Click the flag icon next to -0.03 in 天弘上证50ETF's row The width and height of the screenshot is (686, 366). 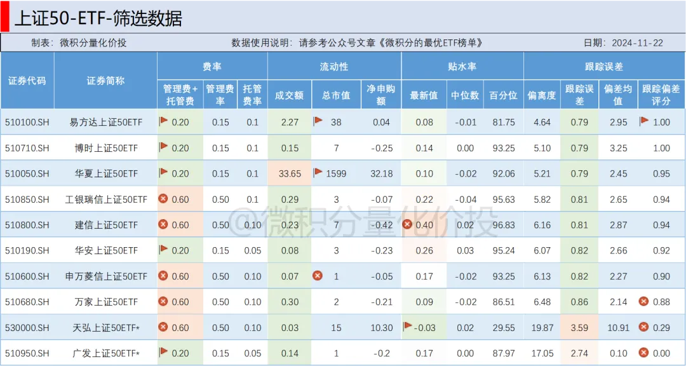click(408, 327)
